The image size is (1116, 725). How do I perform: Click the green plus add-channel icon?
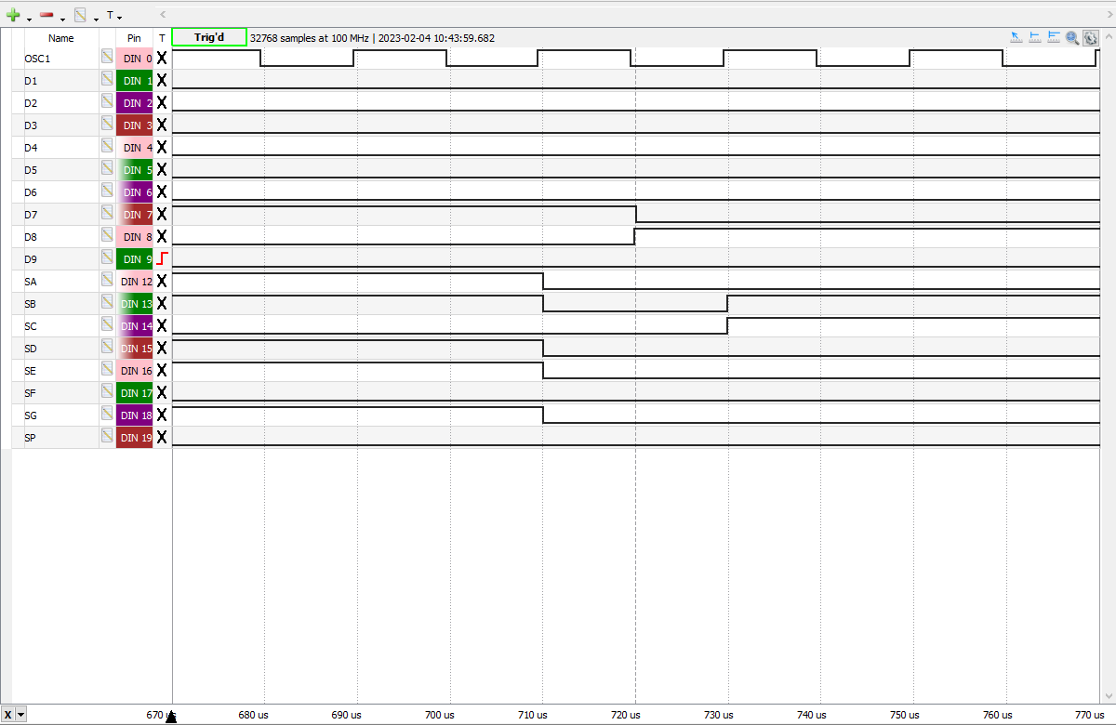(13, 16)
